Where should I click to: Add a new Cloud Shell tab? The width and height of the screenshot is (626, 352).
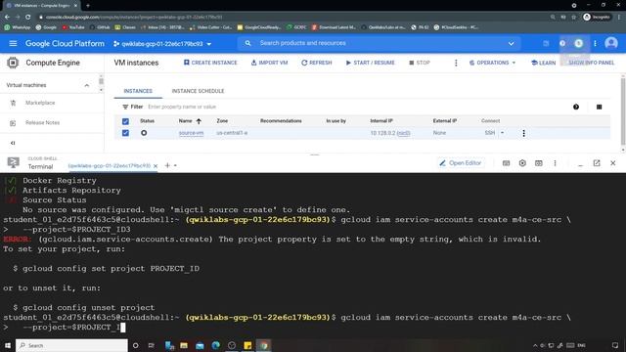(x=167, y=165)
